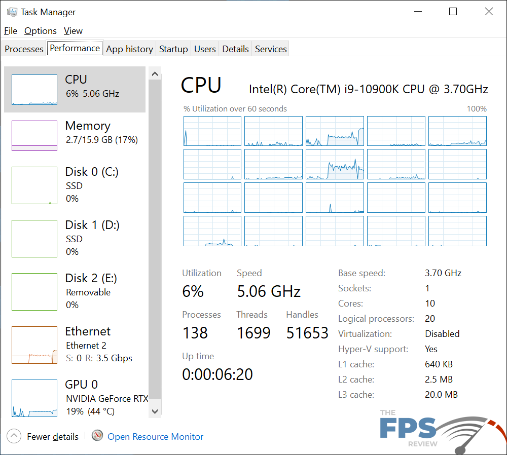The height and width of the screenshot is (455, 507).
Task: Open the Options menu
Action: tap(41, 31)
